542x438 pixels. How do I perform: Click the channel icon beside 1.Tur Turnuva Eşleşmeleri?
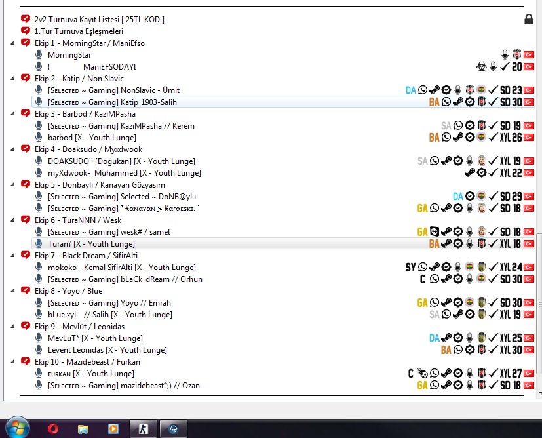[26, 31]
